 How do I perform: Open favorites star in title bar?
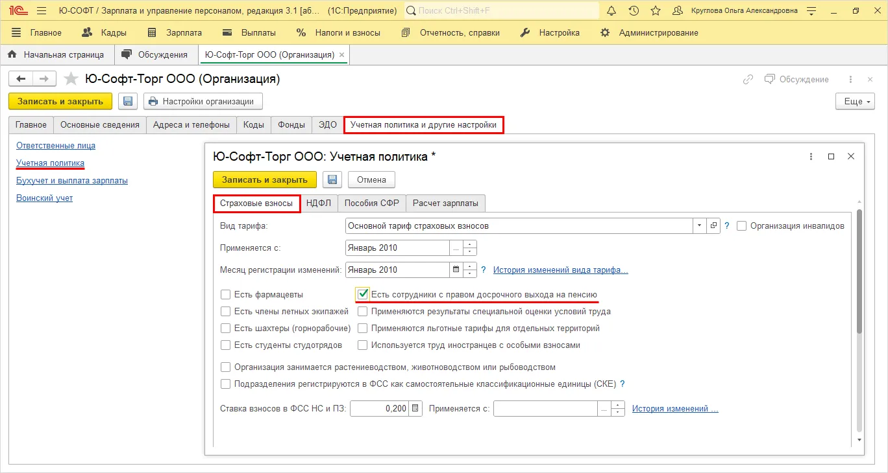[x=656, y=10]
